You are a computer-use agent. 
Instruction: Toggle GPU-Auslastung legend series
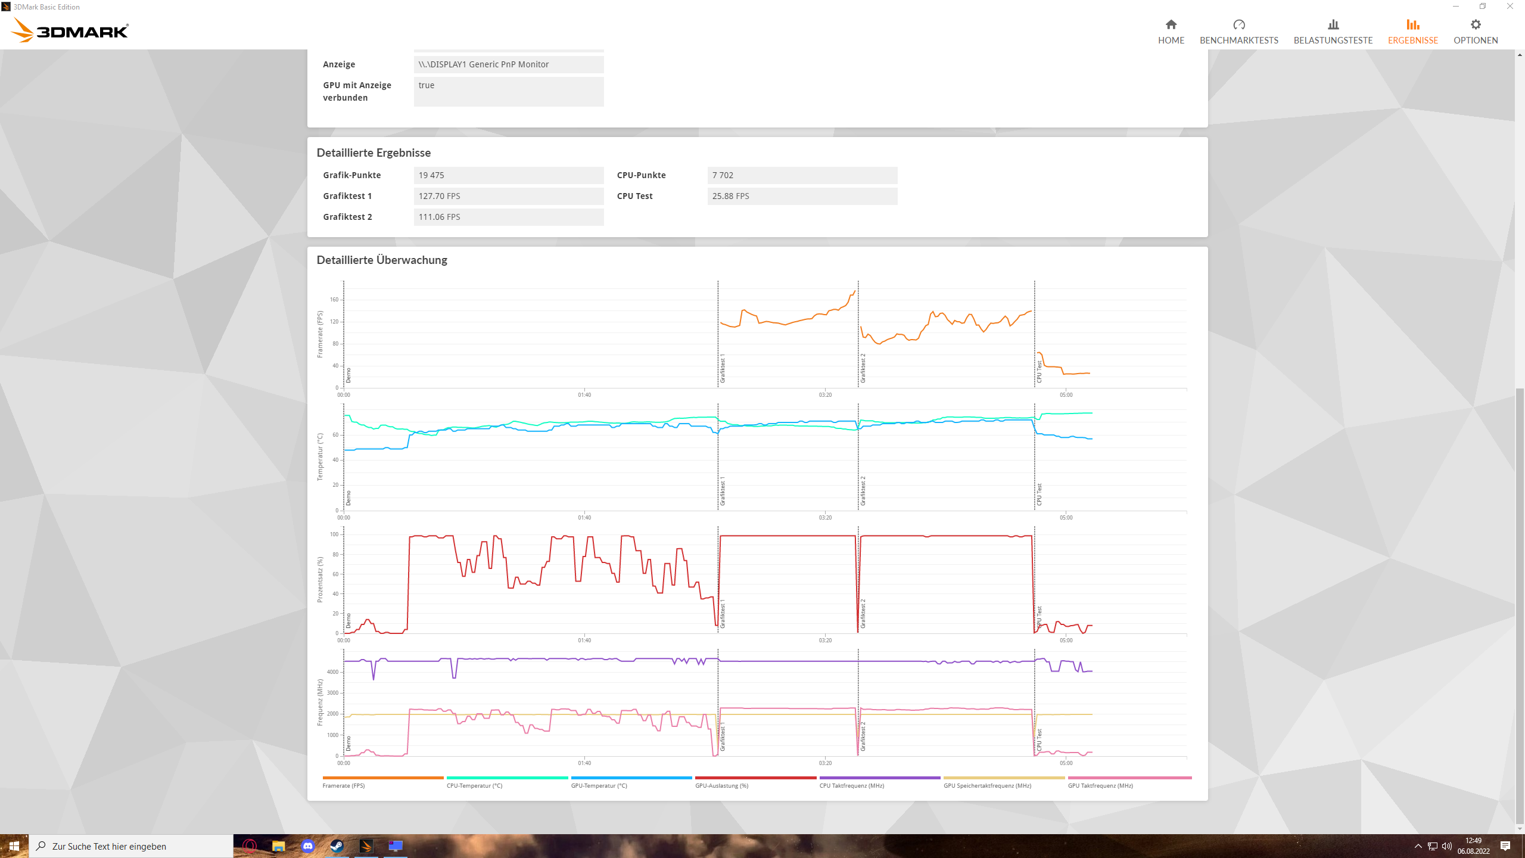tap(721, 785)
